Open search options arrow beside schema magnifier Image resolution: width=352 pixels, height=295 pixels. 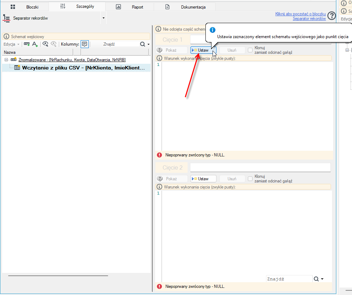point(148,44)
